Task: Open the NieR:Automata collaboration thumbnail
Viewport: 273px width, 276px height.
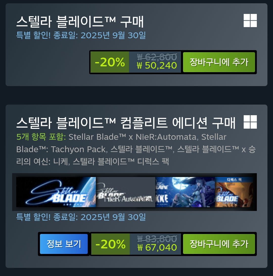Action: point(125,192)
